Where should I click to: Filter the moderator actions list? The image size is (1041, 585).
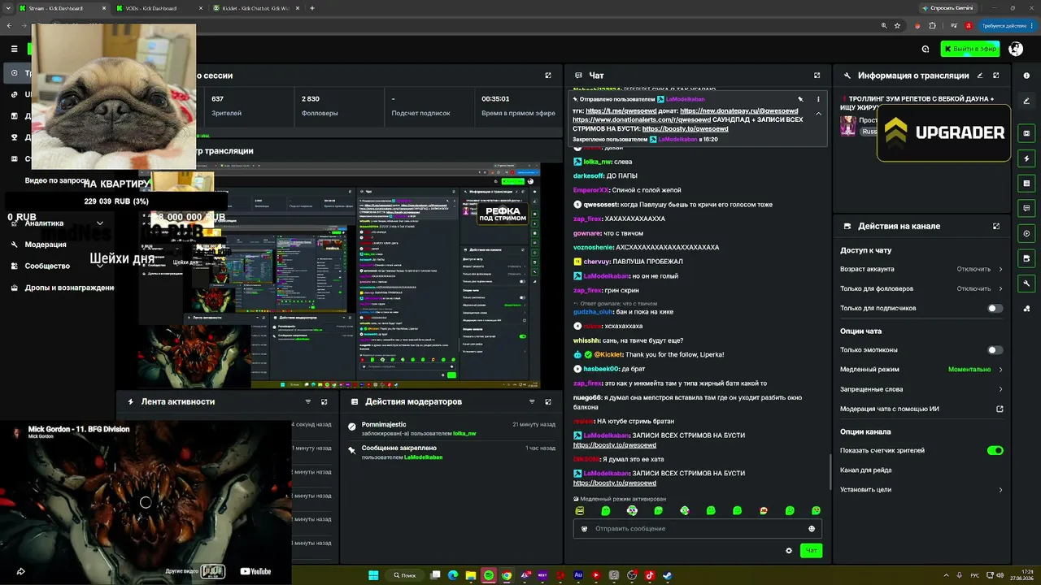[532, 401]
